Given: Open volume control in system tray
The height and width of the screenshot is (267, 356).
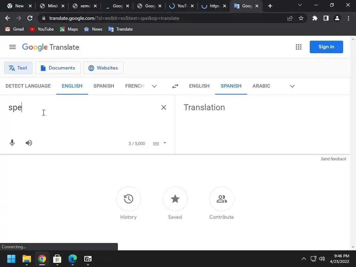Looking at the screenshot, I should [322, 259].
